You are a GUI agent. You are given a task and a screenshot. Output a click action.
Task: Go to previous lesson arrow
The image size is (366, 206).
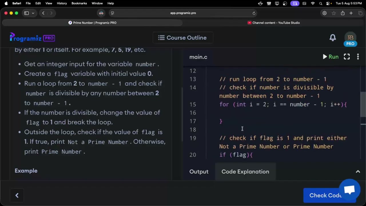pyautogui.click(x=17, y=195)
